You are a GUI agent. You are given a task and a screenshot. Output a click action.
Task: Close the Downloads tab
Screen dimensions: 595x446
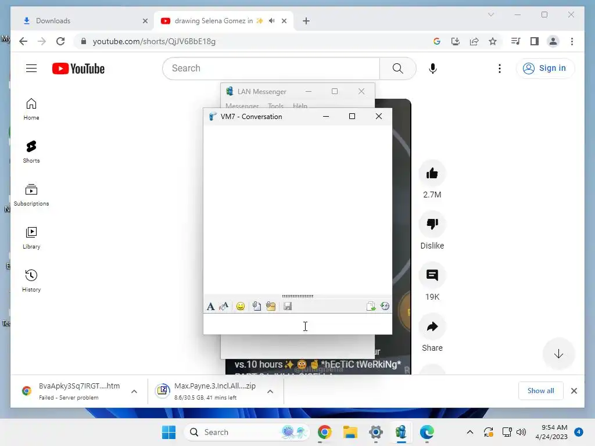coord(145,21)
